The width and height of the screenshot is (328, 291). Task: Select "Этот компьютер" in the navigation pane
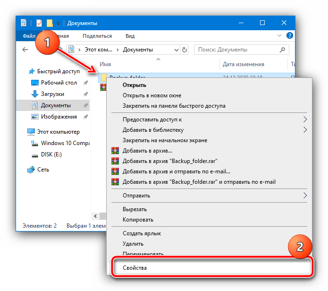59,132
